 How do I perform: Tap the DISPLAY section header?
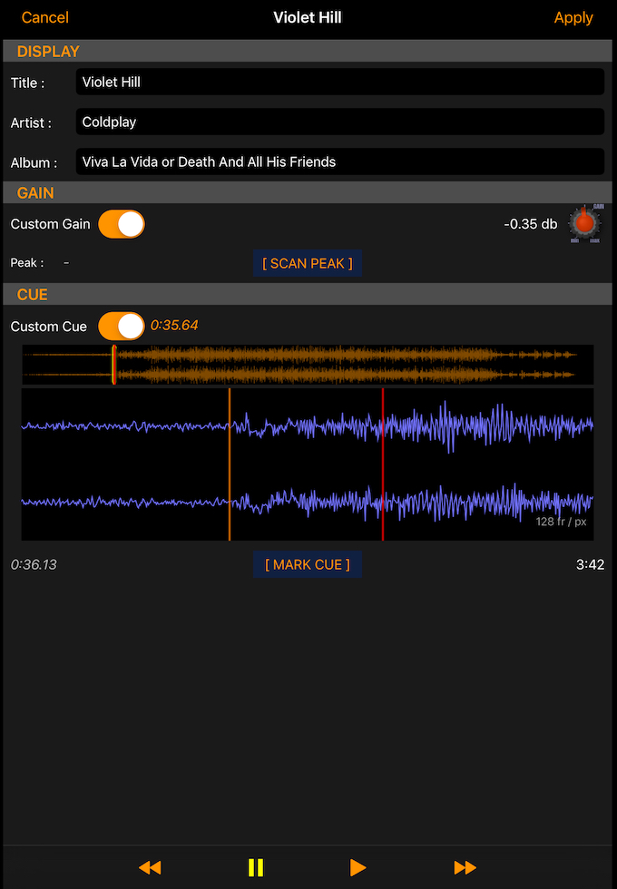click(308, 51)
